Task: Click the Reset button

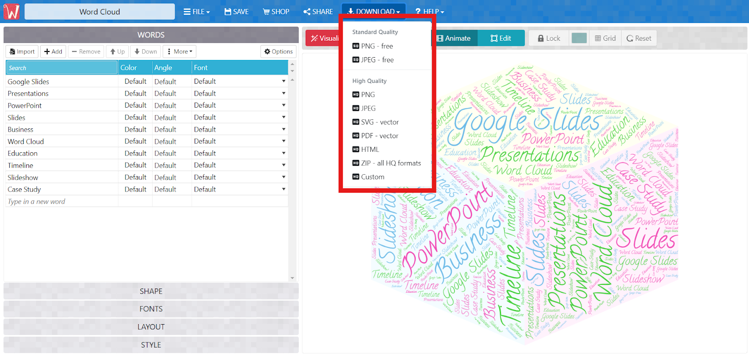Action: (x=639, y=38)
